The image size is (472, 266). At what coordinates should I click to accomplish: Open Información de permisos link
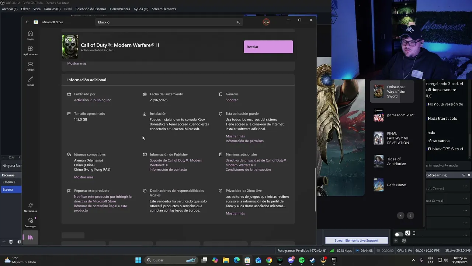[x=244, y=141]
